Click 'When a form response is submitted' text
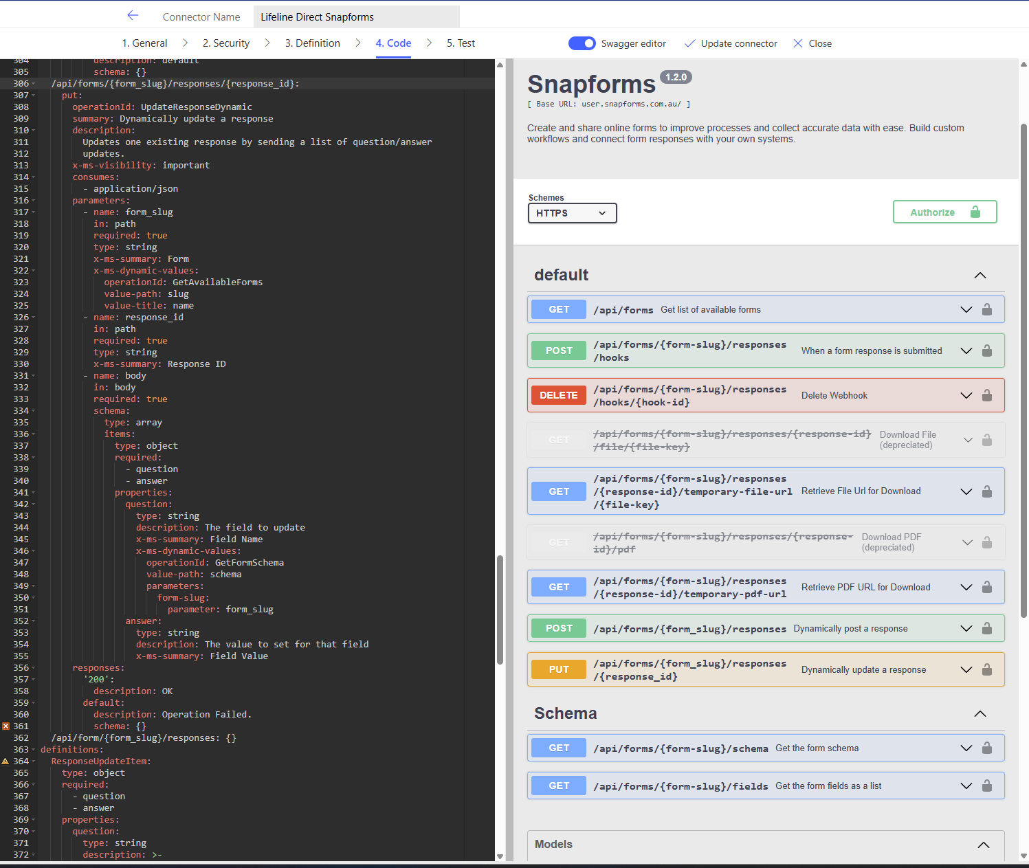Viewport: 1029px width, 868px height. (x=872, y=350)
